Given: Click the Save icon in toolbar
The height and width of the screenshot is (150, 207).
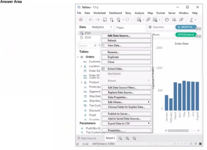Looking at the screenshot, I should pos(105,20).
